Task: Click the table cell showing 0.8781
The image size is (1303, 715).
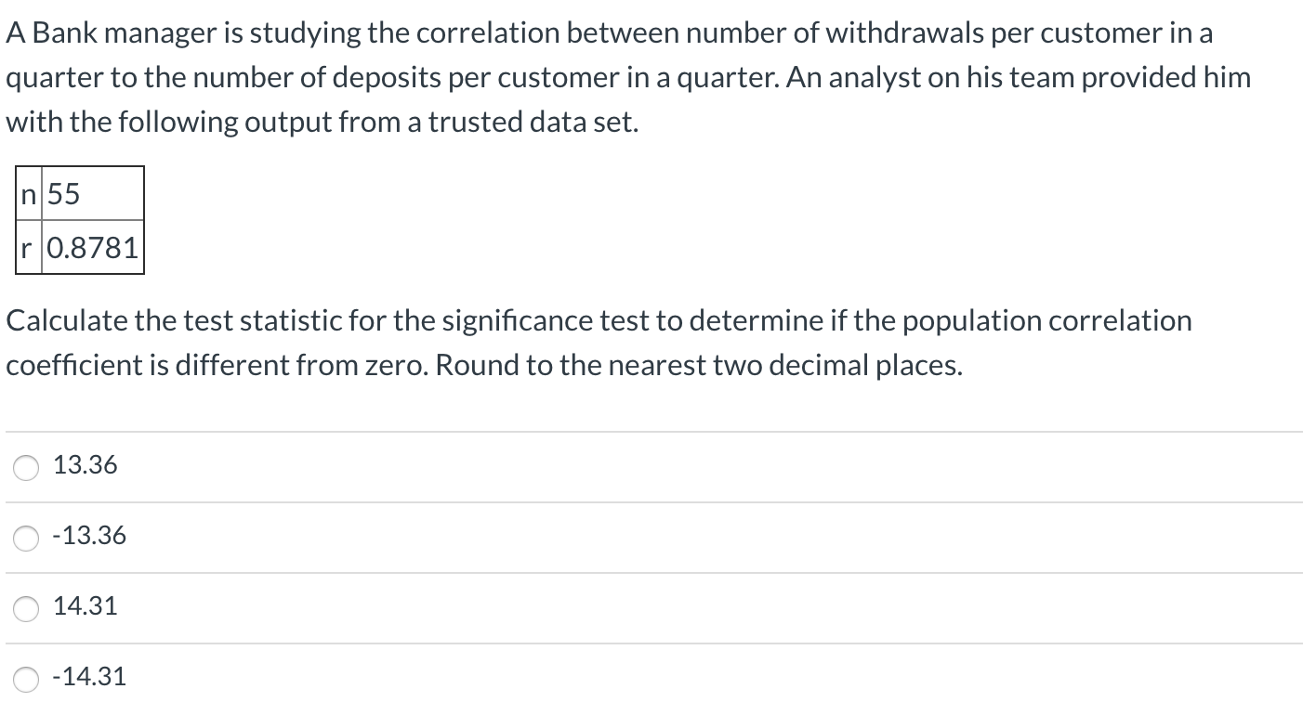Action: pos(92,248)
